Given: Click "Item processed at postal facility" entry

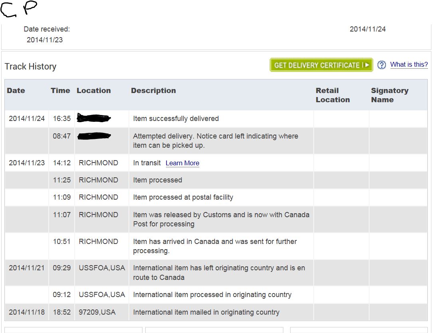Looking at the screenshot, I should pos(183,197).
